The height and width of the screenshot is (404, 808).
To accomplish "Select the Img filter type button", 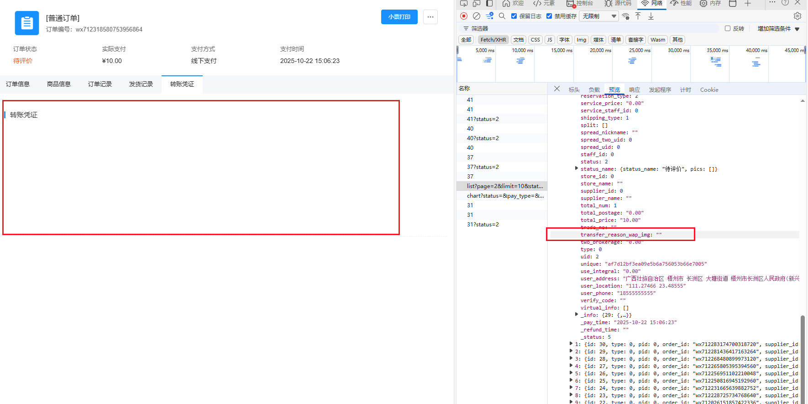I will [x=581, y=40].
